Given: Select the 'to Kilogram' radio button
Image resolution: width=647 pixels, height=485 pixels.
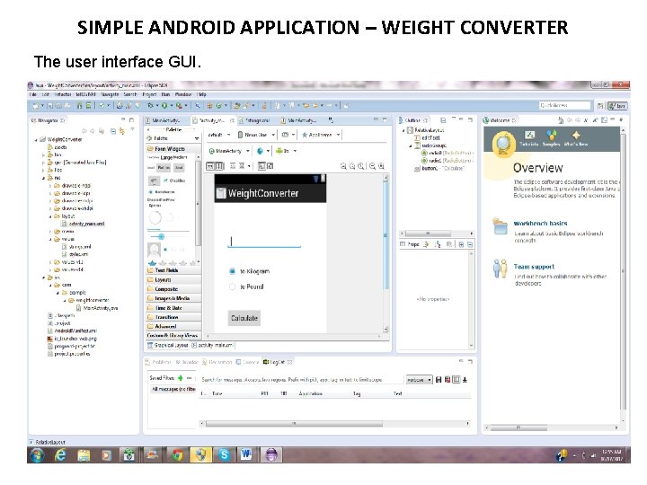Looking at the screenshot, I should (233, 271).
